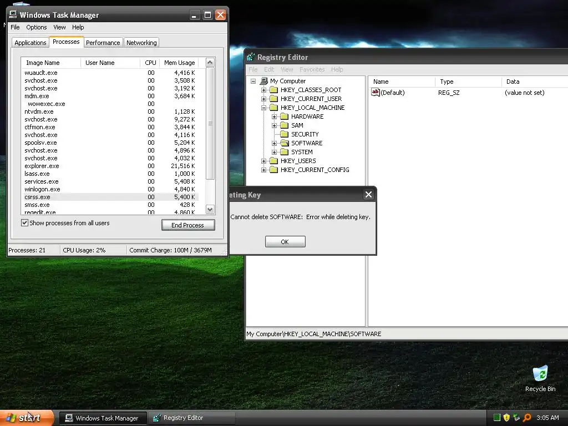Screen dimensions: 568x426
Task: Select the winlogon.exe process row
Action: (110, 189)
